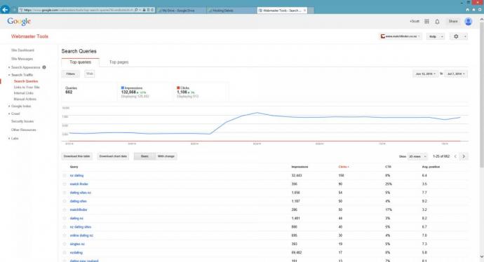The height and width of the screenshot is (262, 484).
Task: Go to previous page of results arrow
Action: [x=455, y=156]
